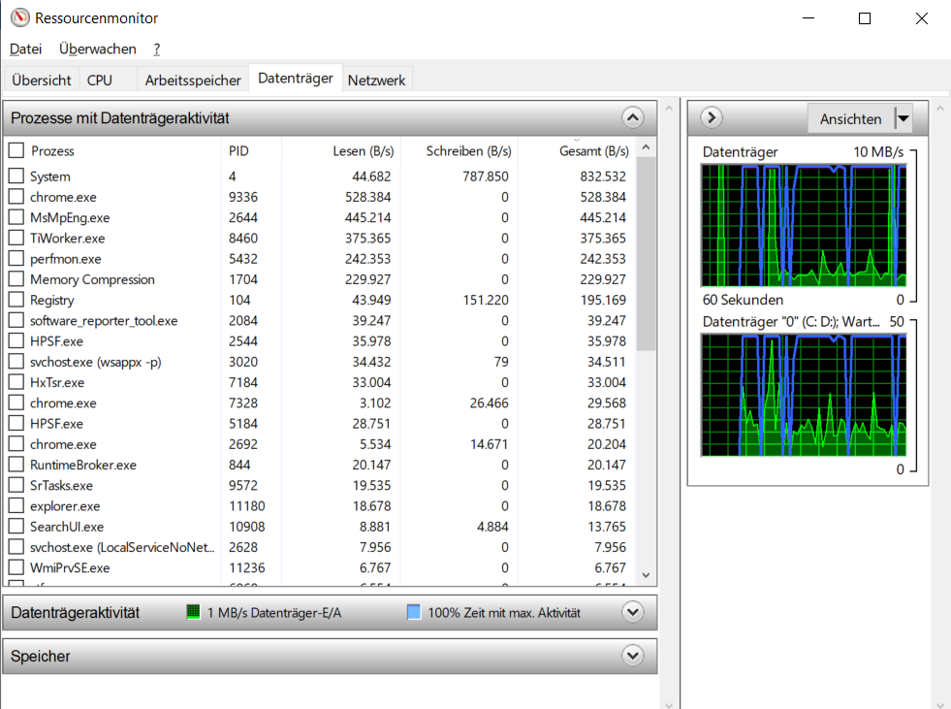951x709 pixels.
Task: Check the chrome.exe PID 9336 checkbox
Action: pyautogui.click(x=16, y=197)
